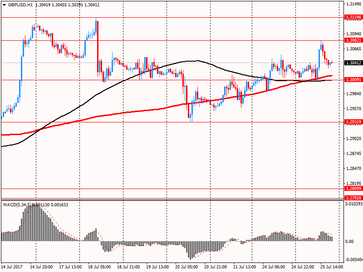Click the 1.28745 price scale value
Image resolution: width=363 pixels, height=272 pixels.
(x=354, y=153)
